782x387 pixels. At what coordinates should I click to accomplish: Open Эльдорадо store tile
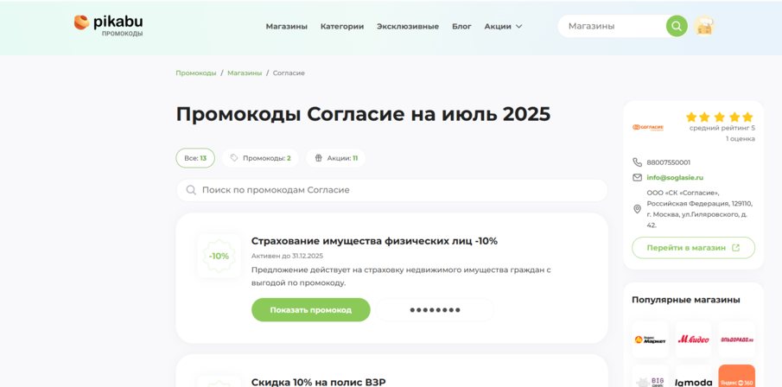click(x=736, y=339)
